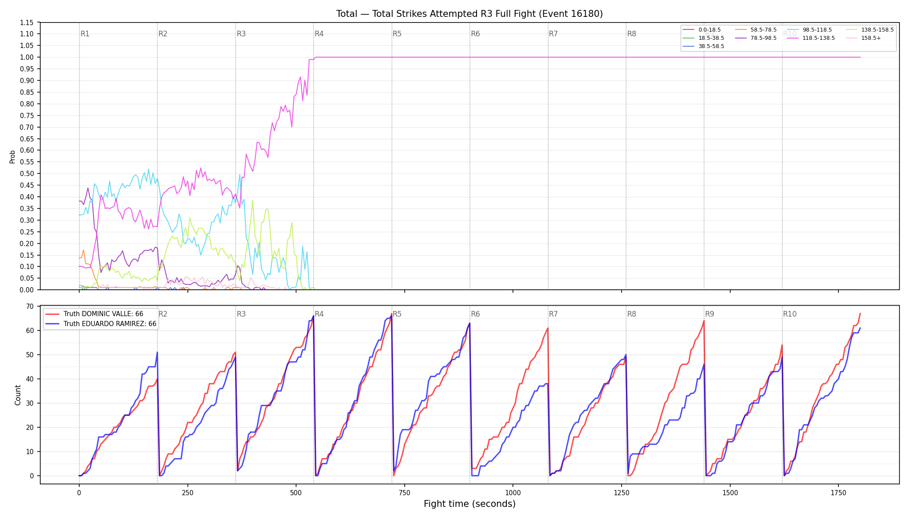The image size is (909, 519).
Task: Click the 0.0-18.5 legend entry
Action: tap(702, 30)
